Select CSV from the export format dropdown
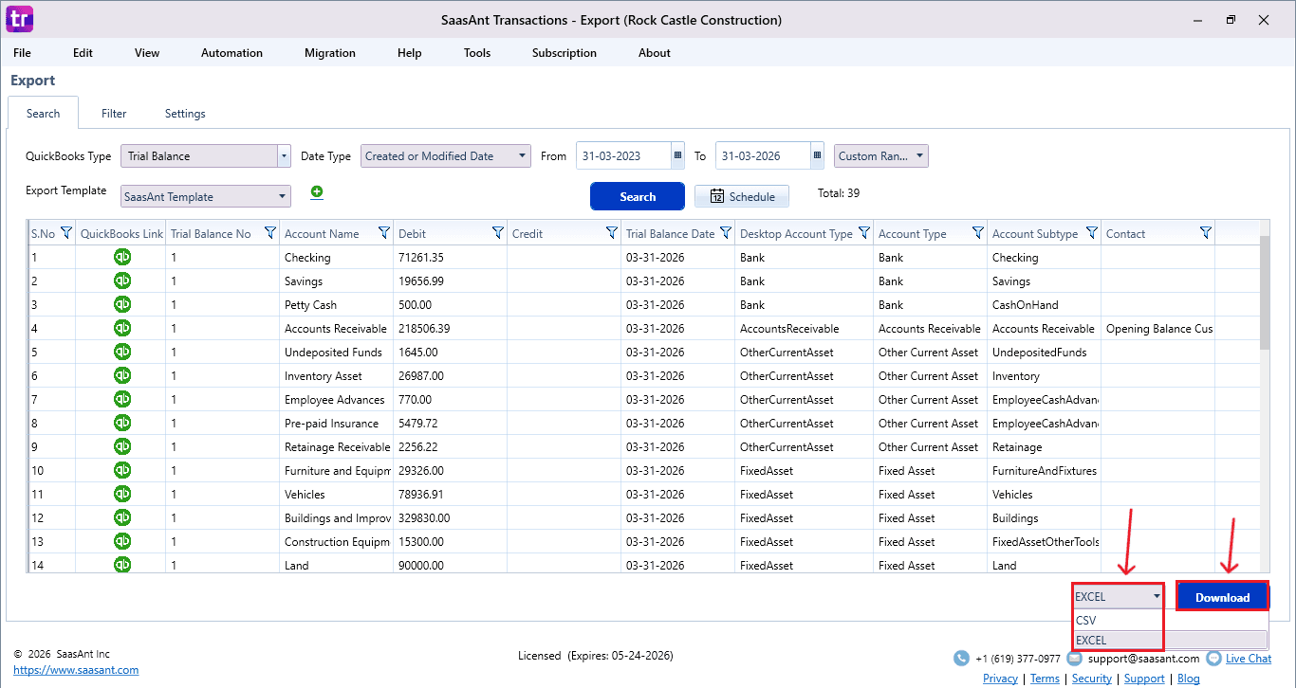This screenshot has height=688, width=1296. (1085, 620)
